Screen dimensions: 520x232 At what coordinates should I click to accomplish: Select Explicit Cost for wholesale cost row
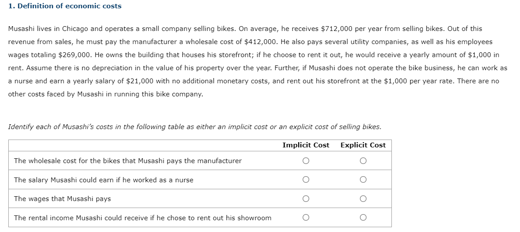tap(363, 161)
